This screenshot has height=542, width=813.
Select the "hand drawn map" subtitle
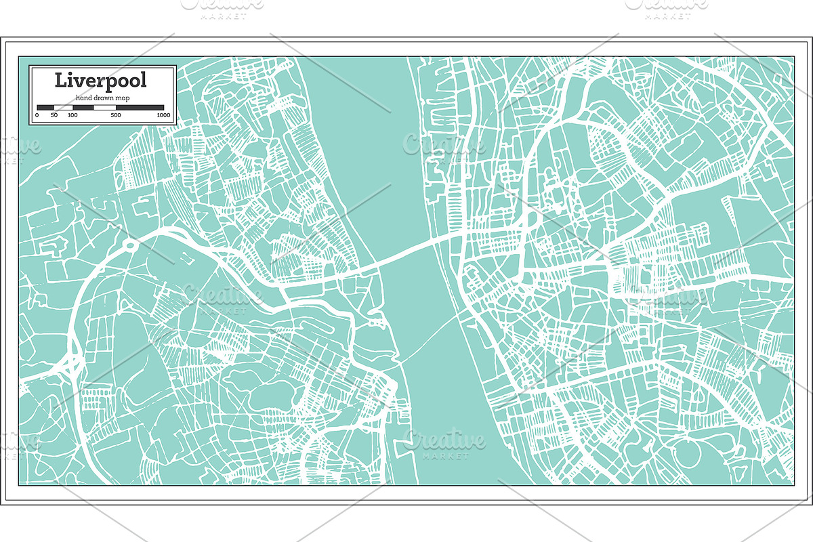click(x=102, y=98)
